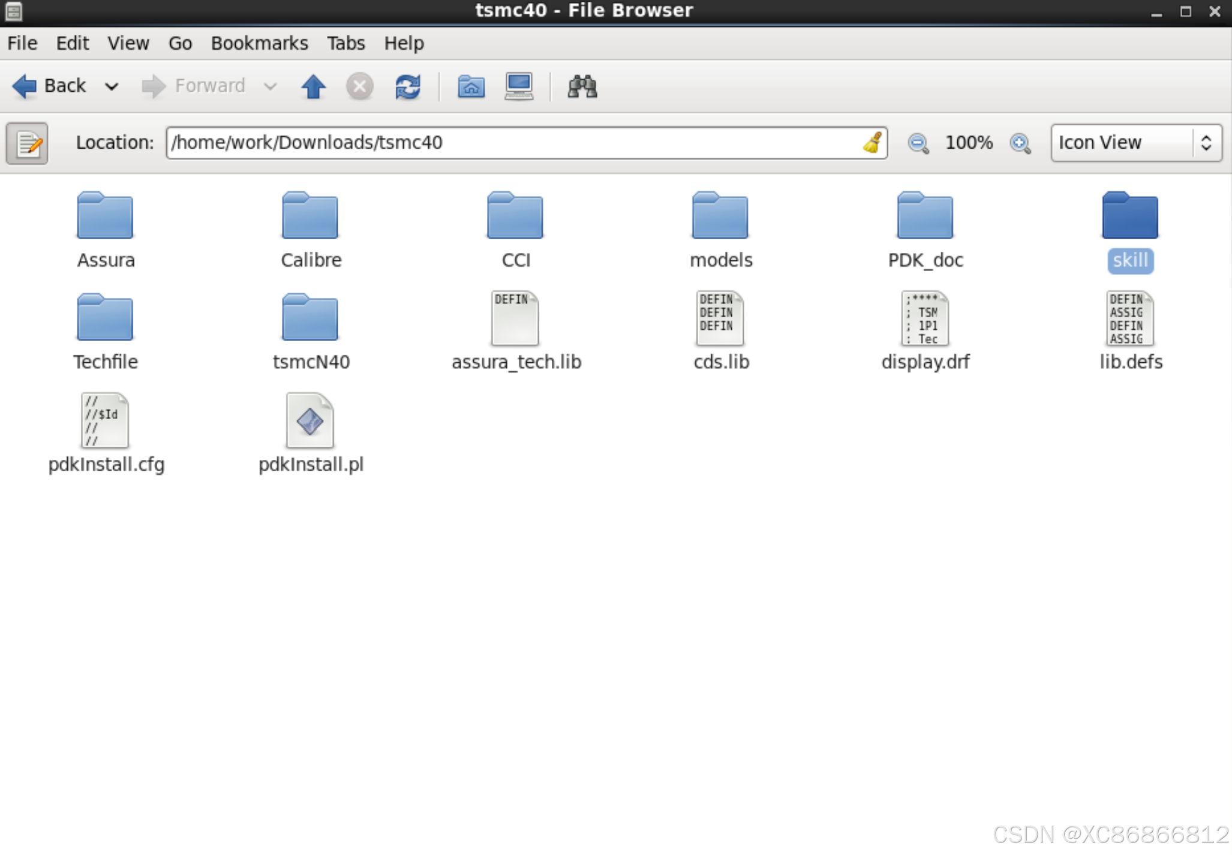Go up to parent folder
This screenshot has height=855, width=1232.
coord(313,86)
